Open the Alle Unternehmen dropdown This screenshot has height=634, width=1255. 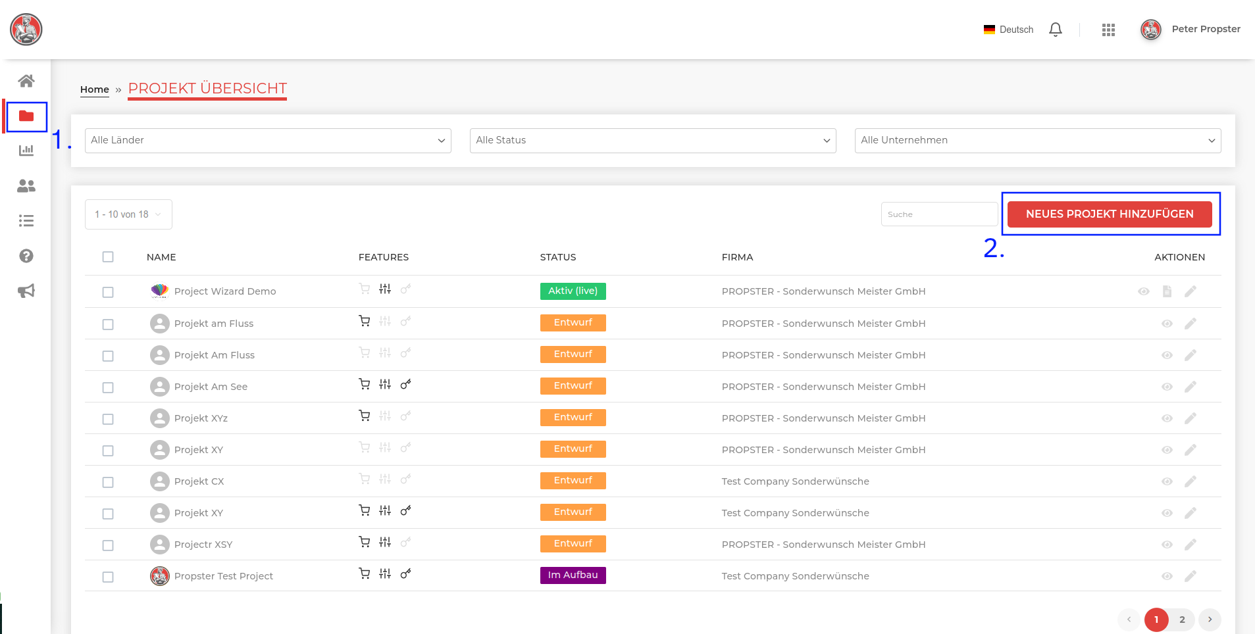[x=1037, y=141]
